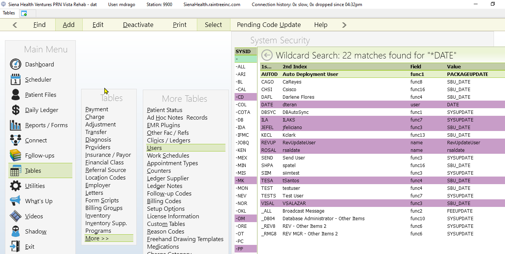Viewport: 505px width, 254px height.
Task: Open Billing Groups table
Action: 104,208
